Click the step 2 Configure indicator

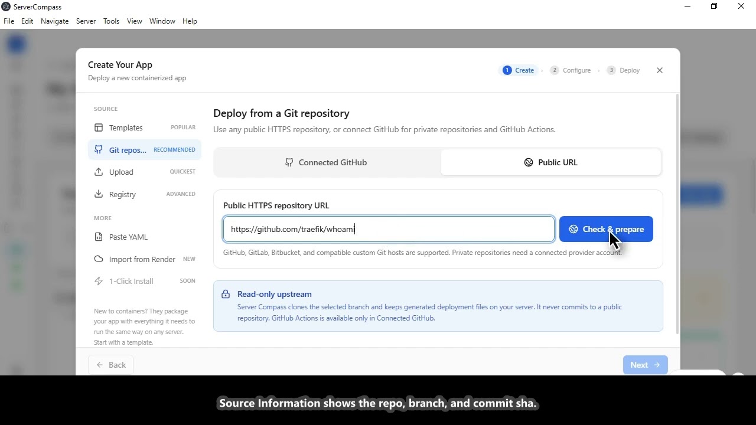tap(571, 70)
